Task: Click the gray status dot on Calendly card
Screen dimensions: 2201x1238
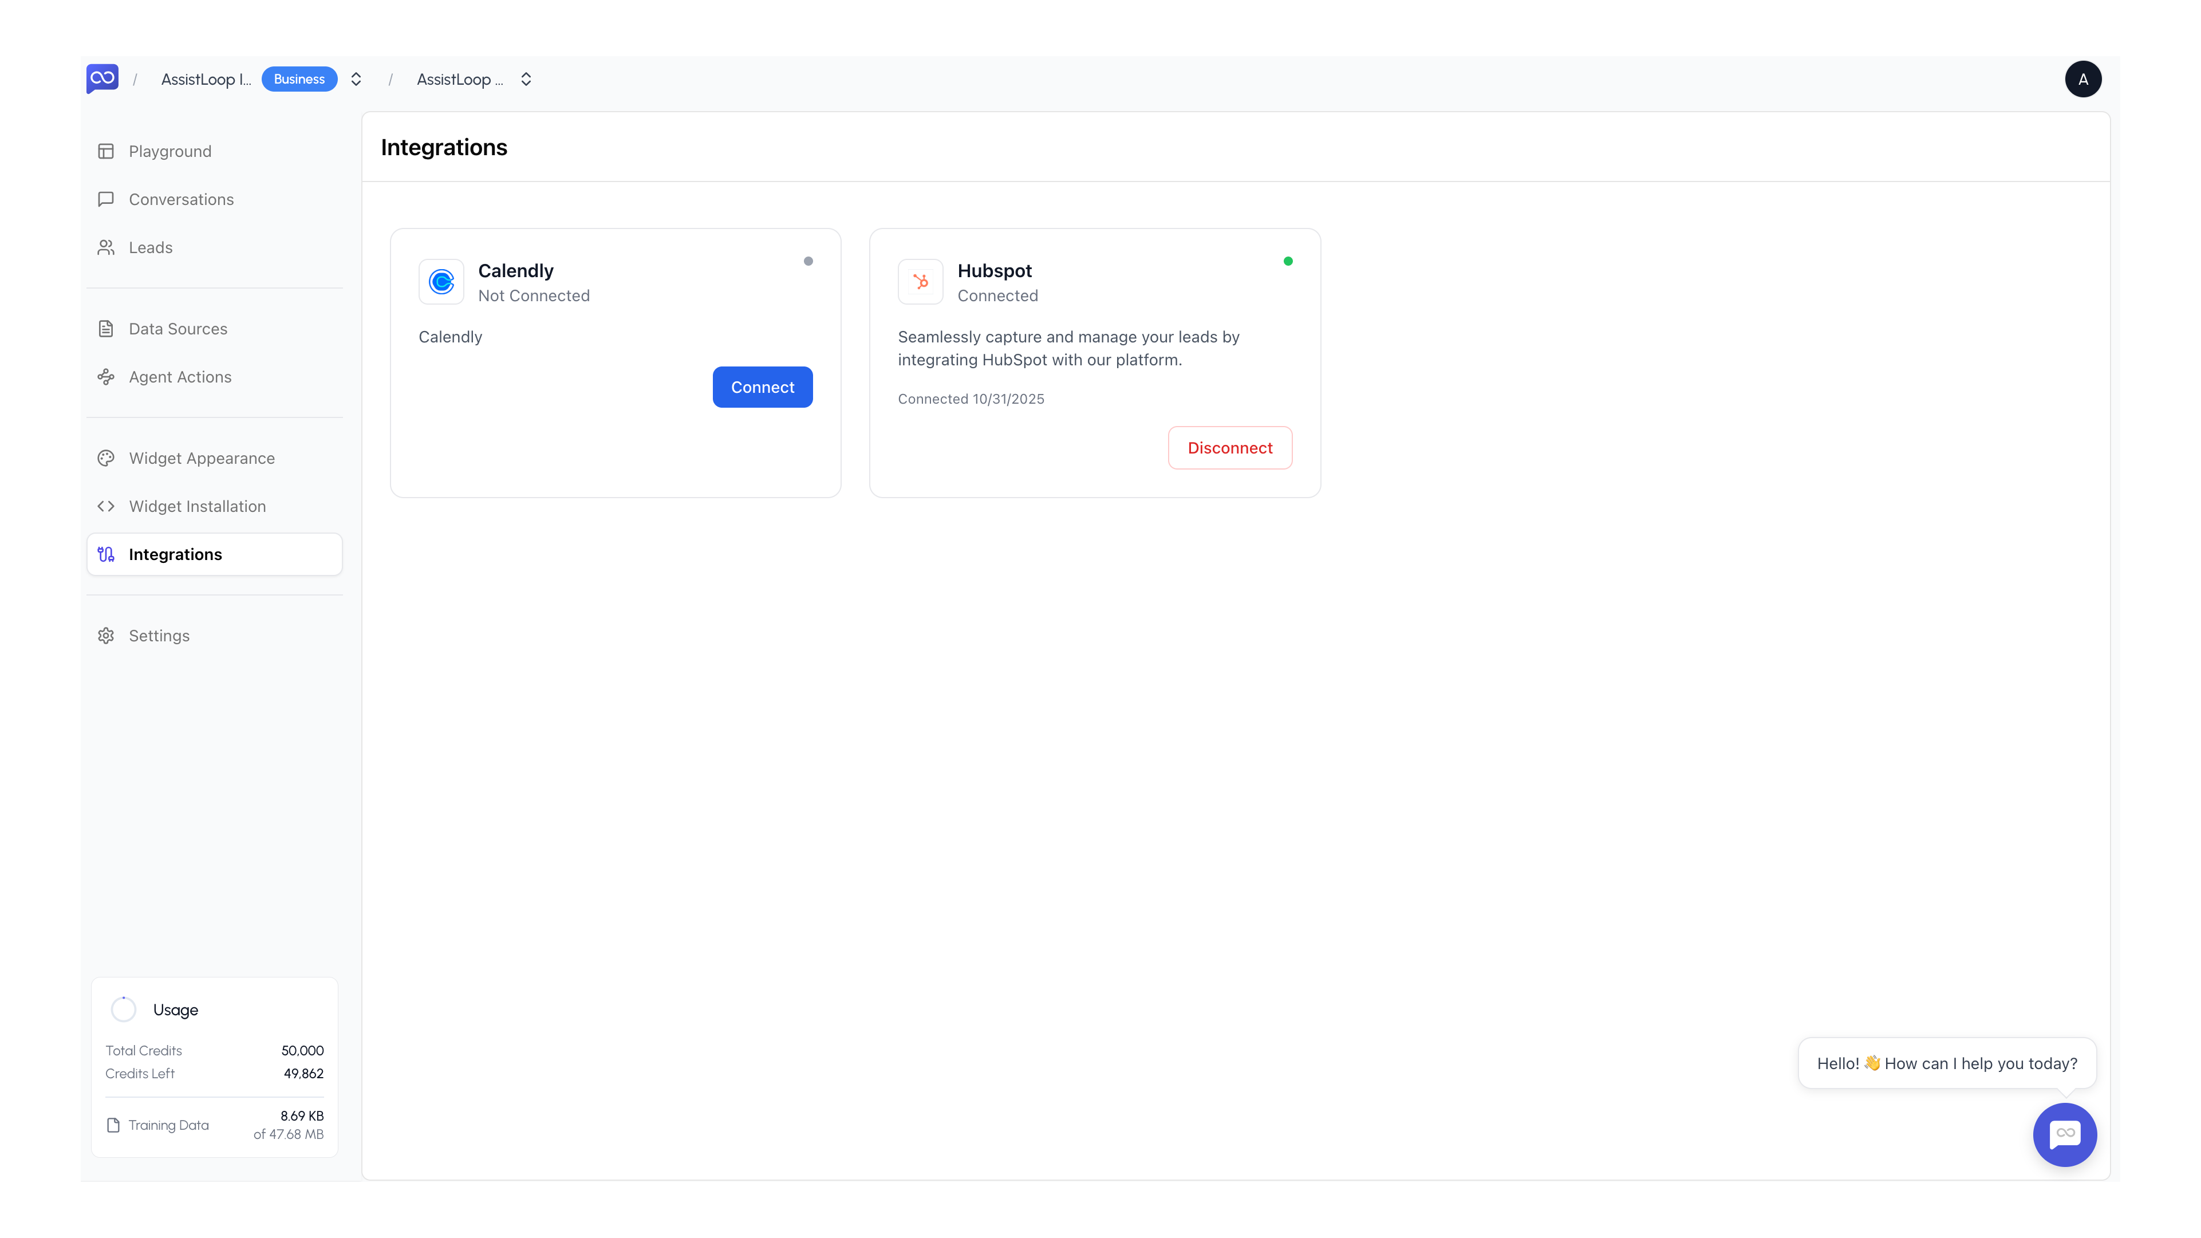Action: tap(807, 261)
